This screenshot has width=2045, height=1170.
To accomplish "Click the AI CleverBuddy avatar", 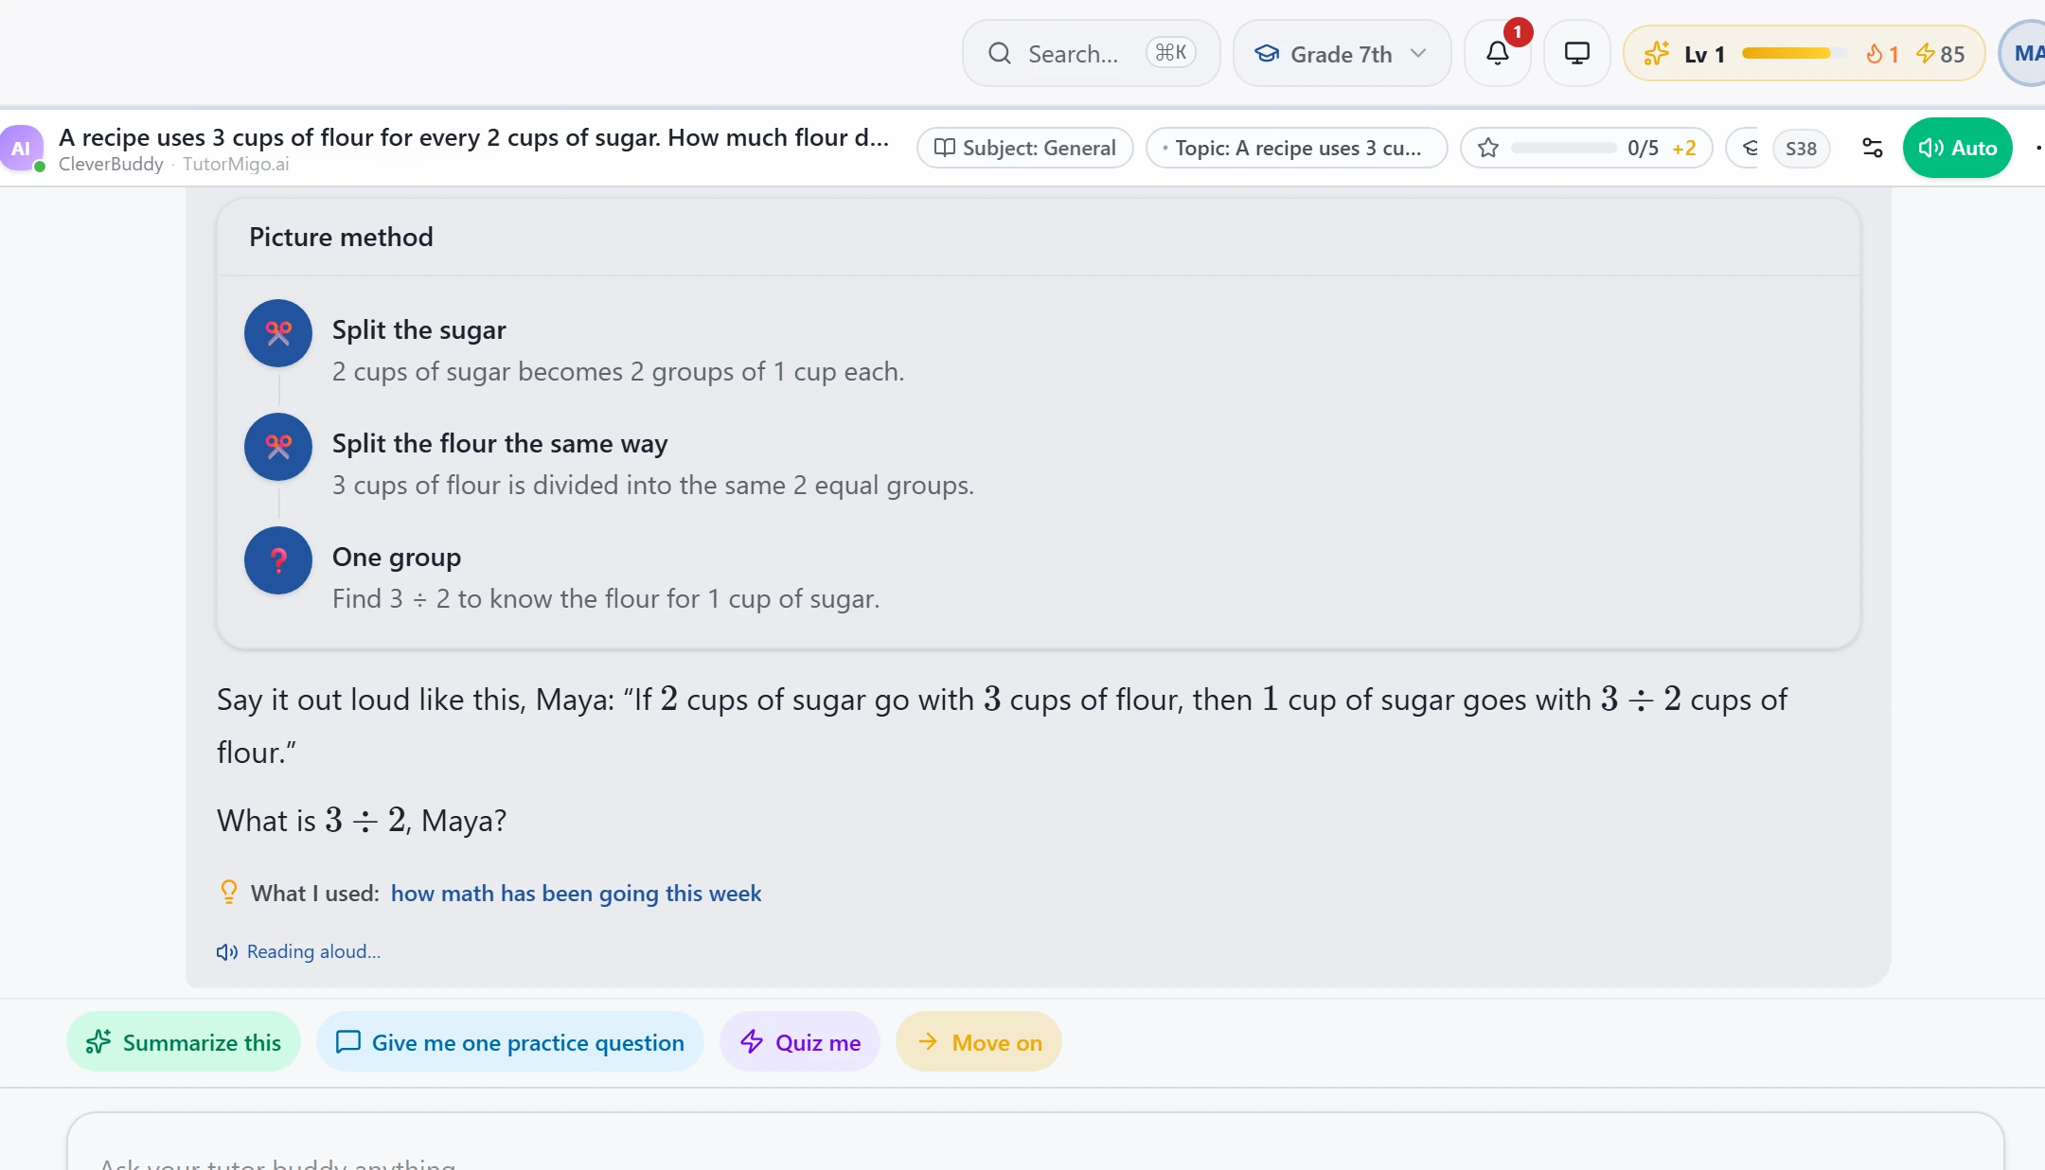I will [21, 148].
